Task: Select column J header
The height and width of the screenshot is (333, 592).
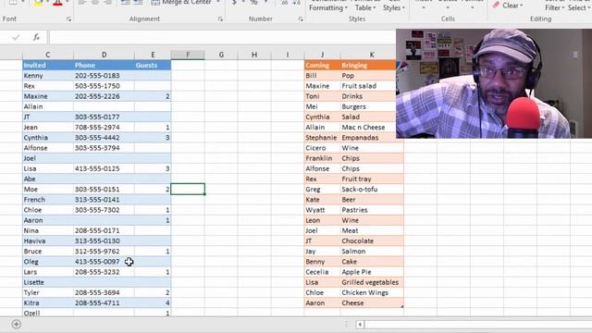Action: coord(322,55)
